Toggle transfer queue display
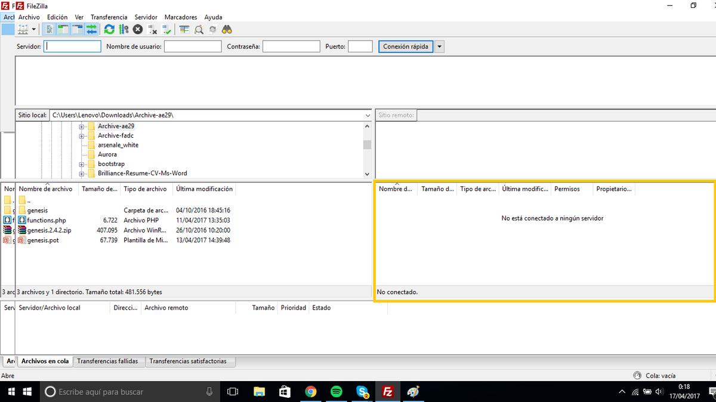Image resolution: width=716 pixels, height=402 pixels. pos(91,29)
